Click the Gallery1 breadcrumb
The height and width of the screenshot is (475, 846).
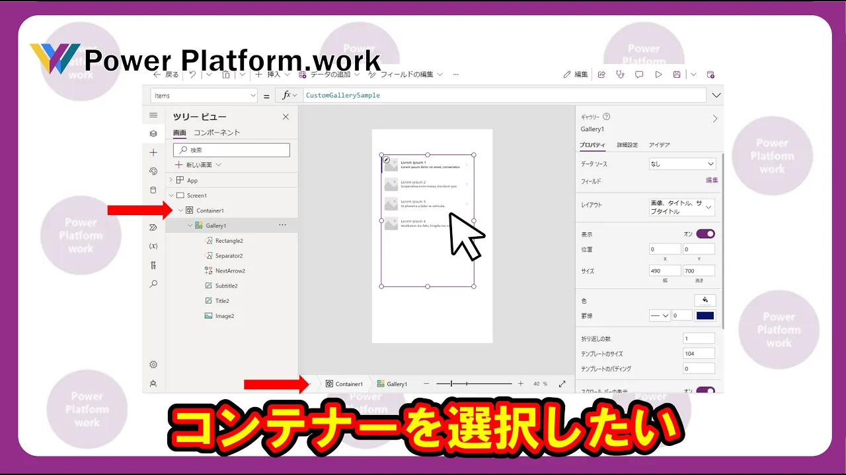[392, 384]
